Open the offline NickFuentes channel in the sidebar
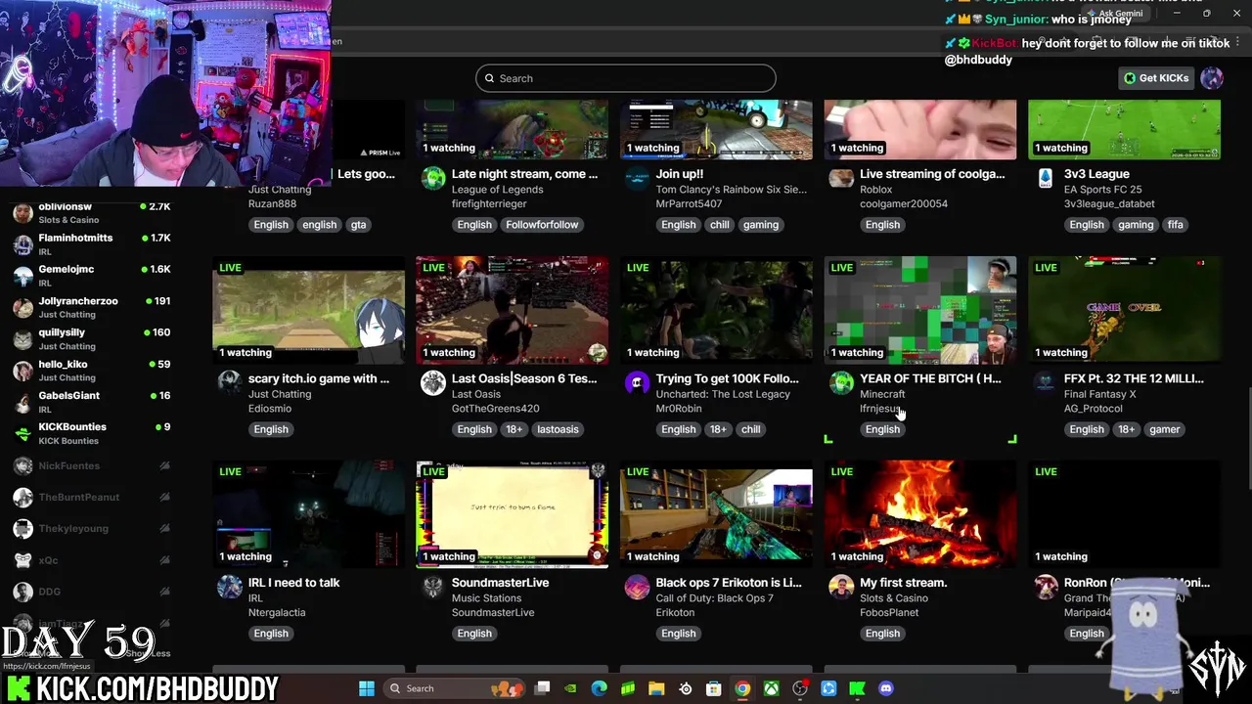 tap(92, 466)
